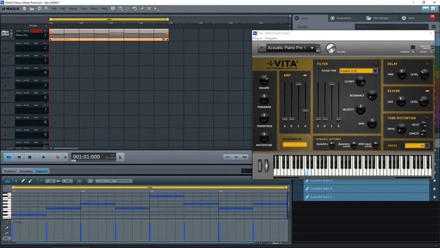Image resolution: width=440 pixels, height=248 pixels.
Task: Open the Effects menu
Action: point(73,9)
